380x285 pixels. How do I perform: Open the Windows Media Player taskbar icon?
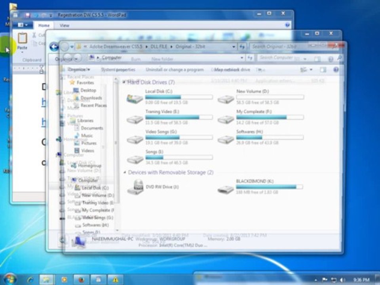click(64, 280)
